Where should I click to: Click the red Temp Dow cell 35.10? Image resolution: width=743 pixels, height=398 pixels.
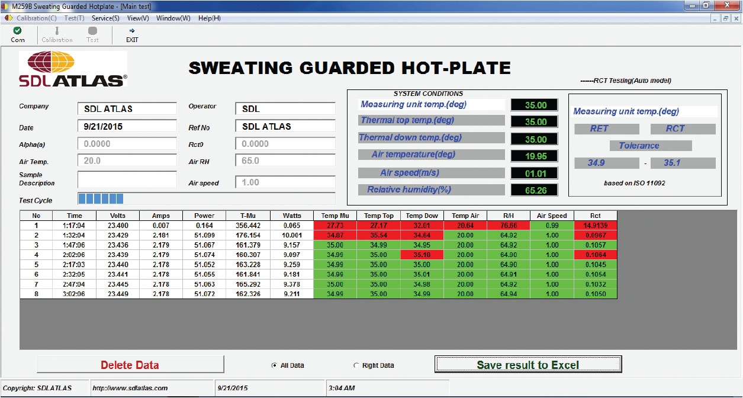pyautogui.click(x=422, y=255)
